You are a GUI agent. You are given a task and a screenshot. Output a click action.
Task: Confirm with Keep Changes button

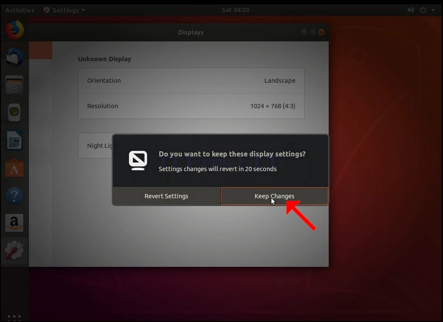pos(275,196)
